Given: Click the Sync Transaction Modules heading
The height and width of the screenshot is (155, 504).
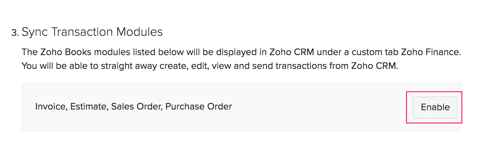Looking at the screenshot, I should click(x=92, y=32).
